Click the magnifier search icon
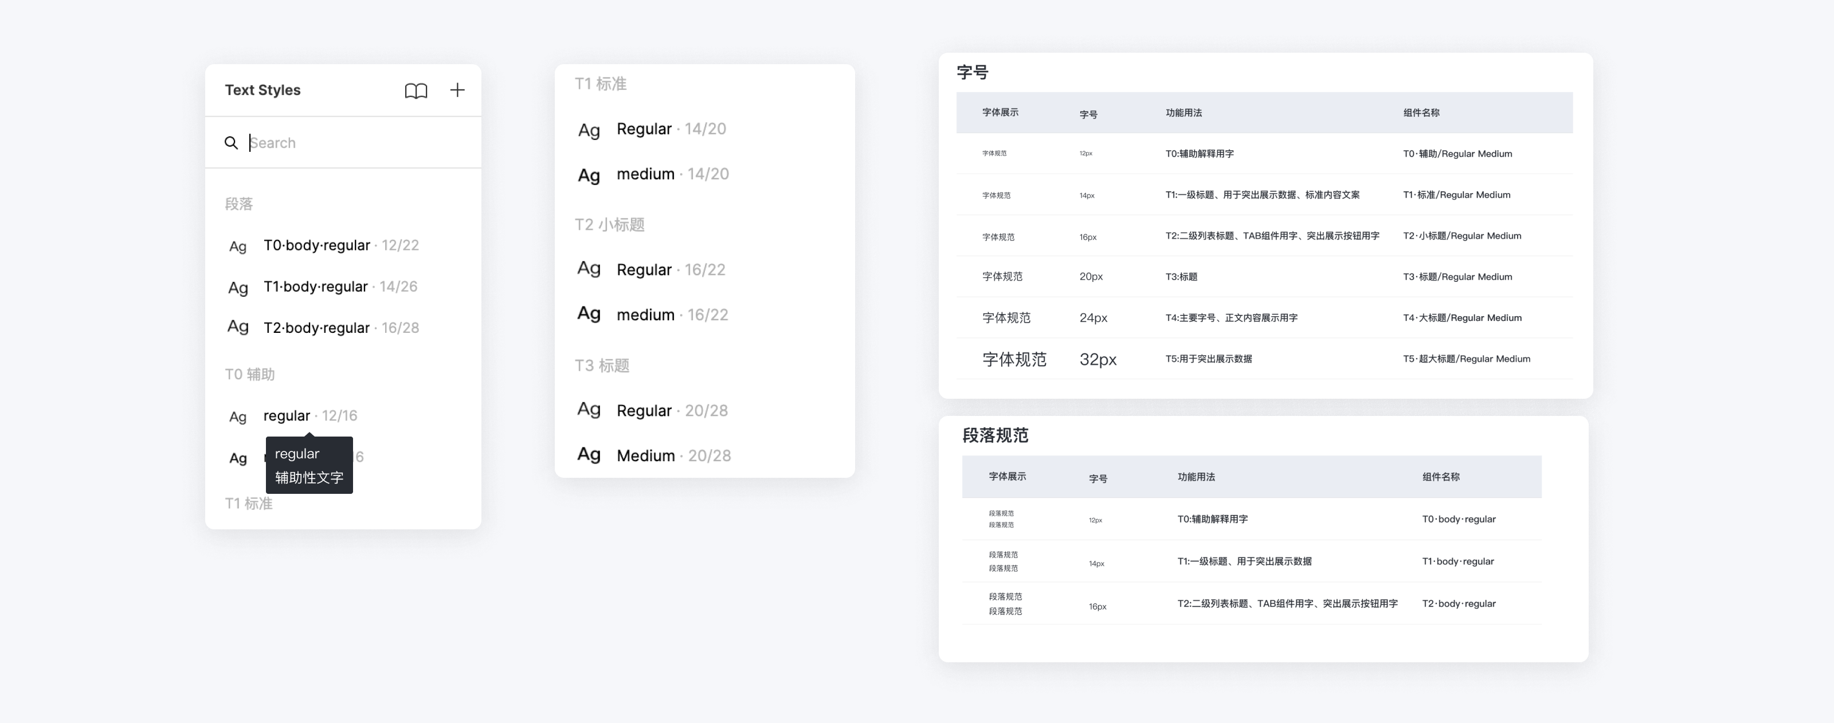The image size is (1834, 723). coord(230,143)
